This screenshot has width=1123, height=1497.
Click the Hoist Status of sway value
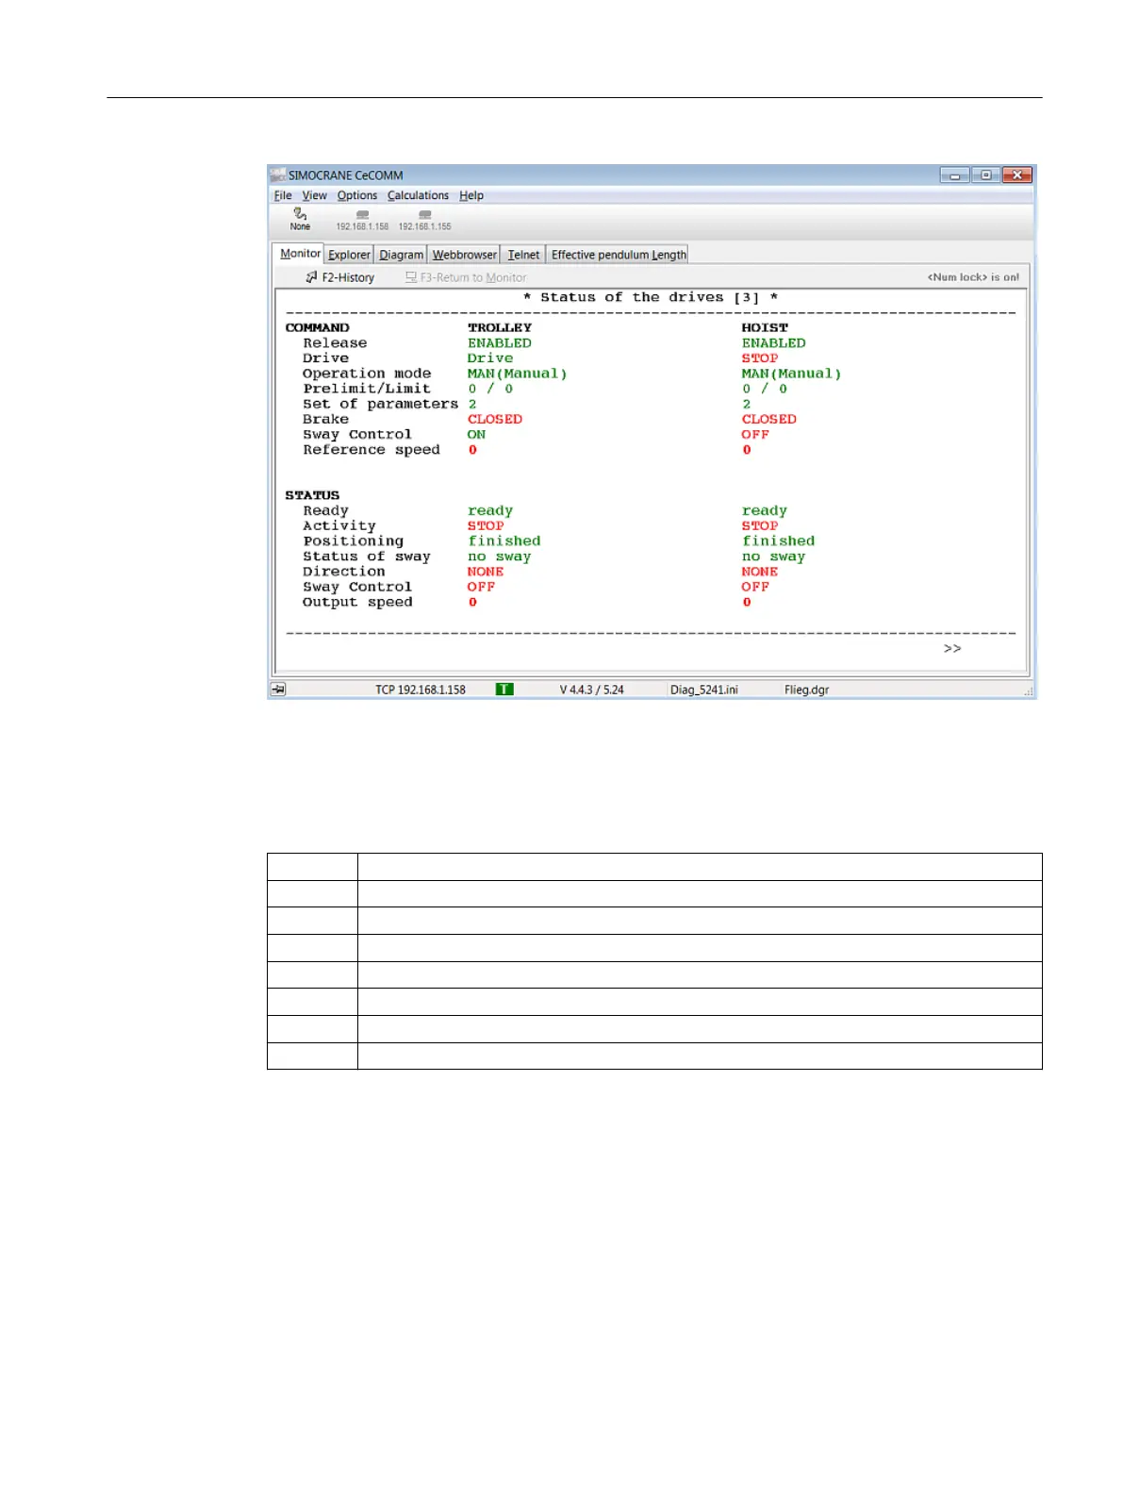coord(774,557)
